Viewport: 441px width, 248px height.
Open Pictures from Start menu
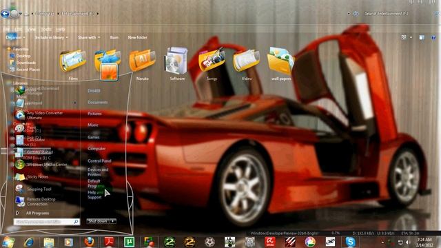point(94,114)
